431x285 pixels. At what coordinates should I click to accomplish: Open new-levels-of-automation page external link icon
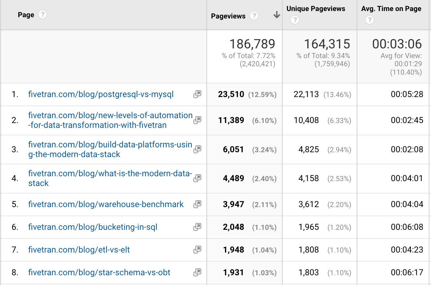pos(197,120)
